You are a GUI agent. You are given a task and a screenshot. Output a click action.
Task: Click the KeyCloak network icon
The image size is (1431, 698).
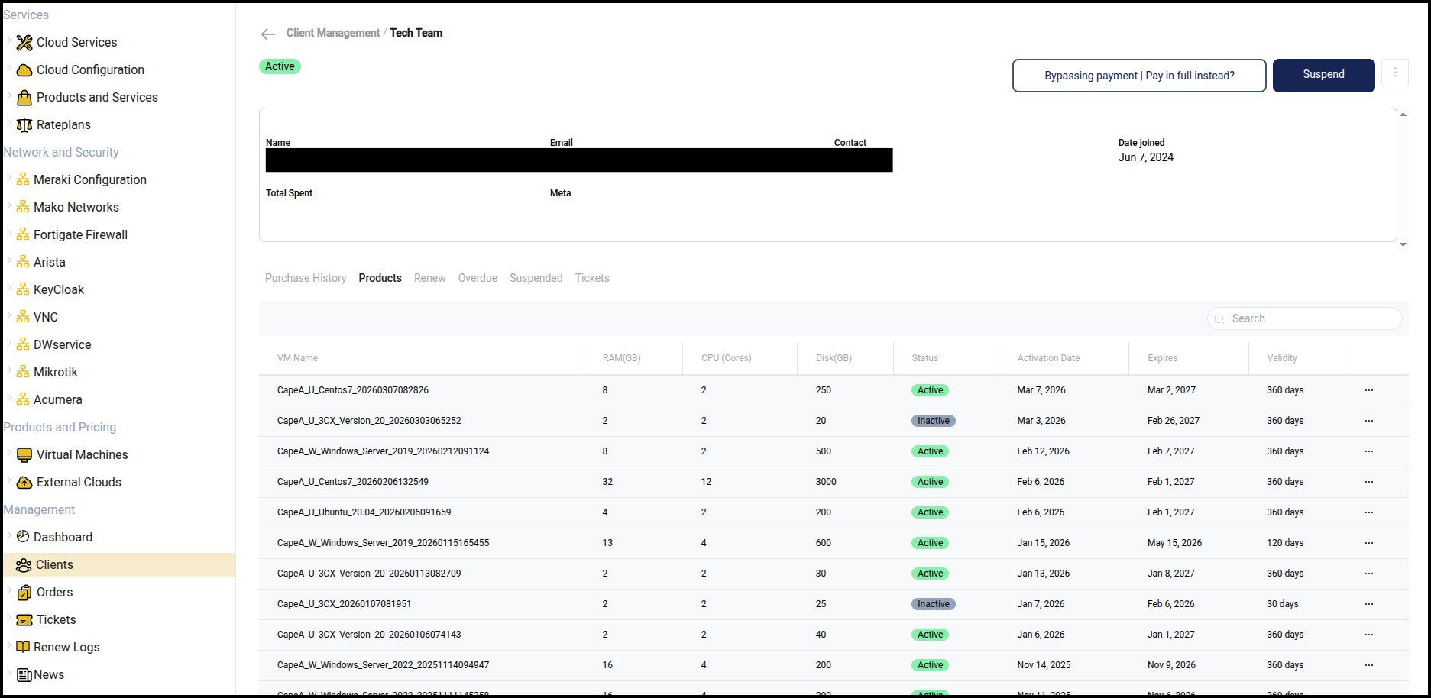(x=23, y=289)
